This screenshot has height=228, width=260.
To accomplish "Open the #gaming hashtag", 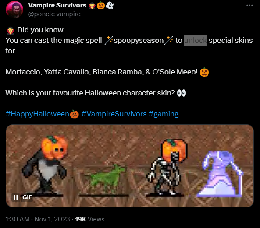I will (164, 114).
